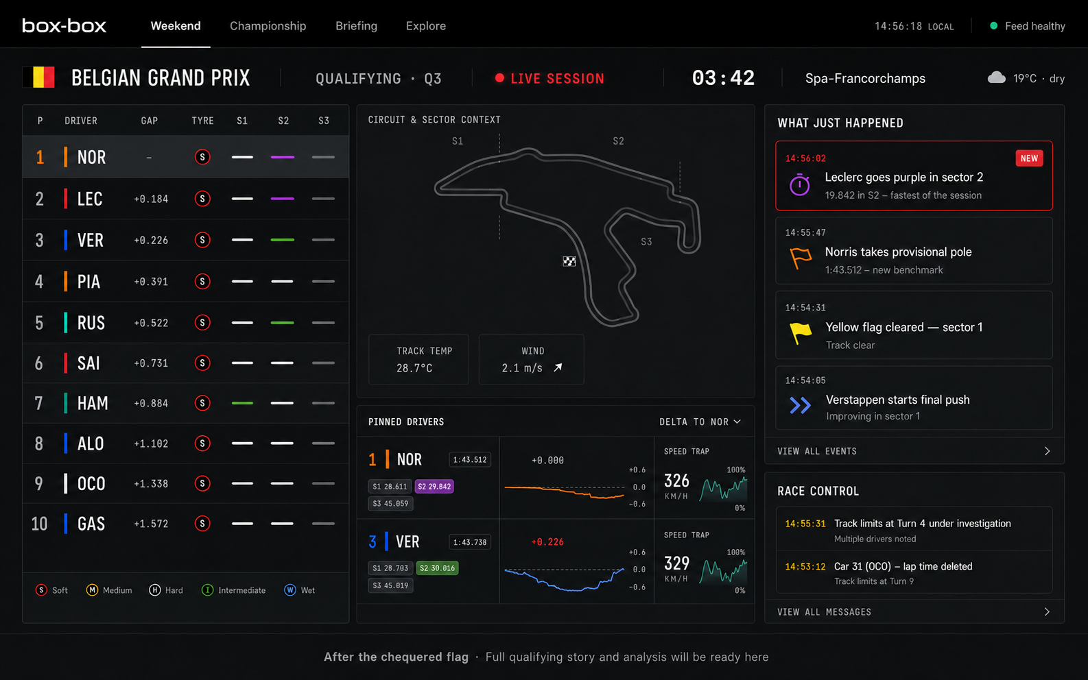Click soft tyre icon in the PIA row
The height and width of the screenshot is (680, 1088).
202,281
